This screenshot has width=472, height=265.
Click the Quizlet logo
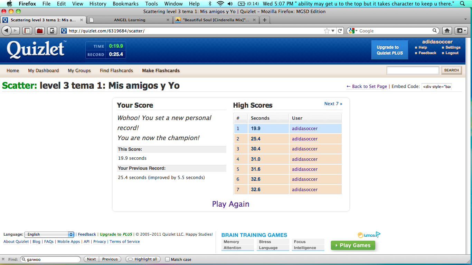click(36, 49)
